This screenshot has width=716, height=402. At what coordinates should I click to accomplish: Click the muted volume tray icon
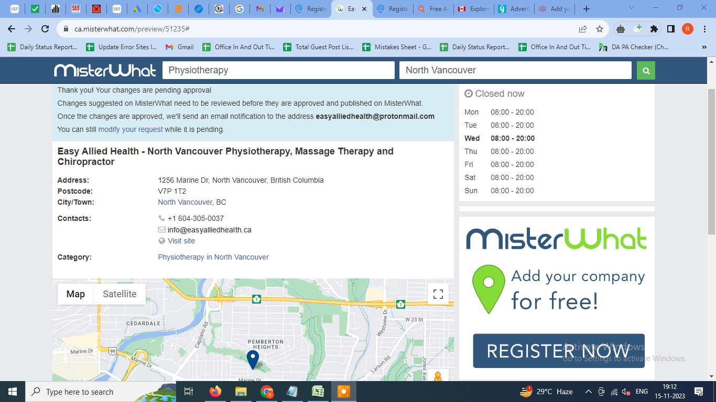(626, 392)
